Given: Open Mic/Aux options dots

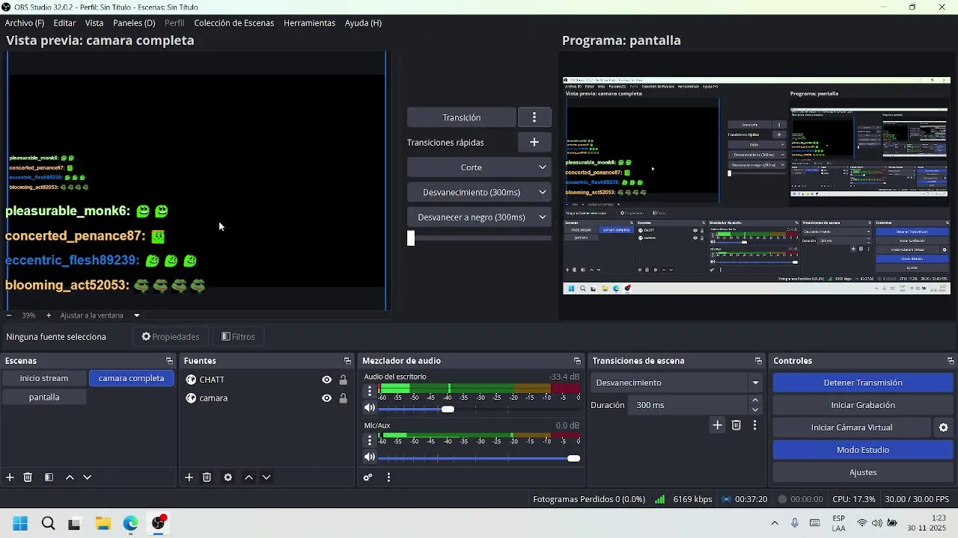Looking at the screenshot, I should (x=370, y=440).
